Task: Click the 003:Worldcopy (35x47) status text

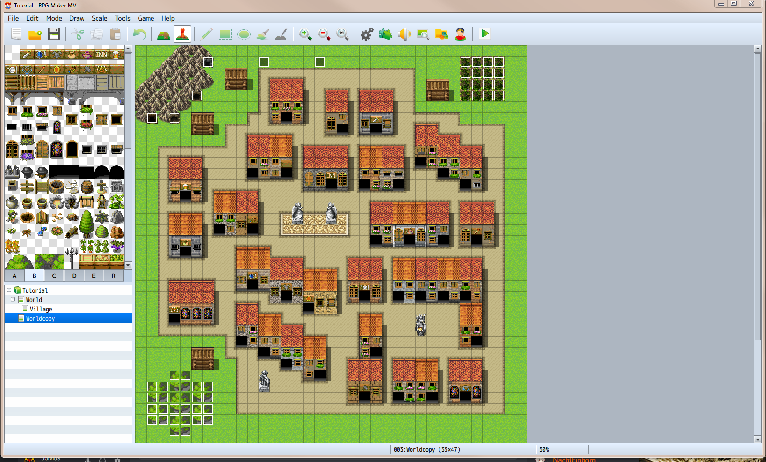Action: [x=427, y=449]
